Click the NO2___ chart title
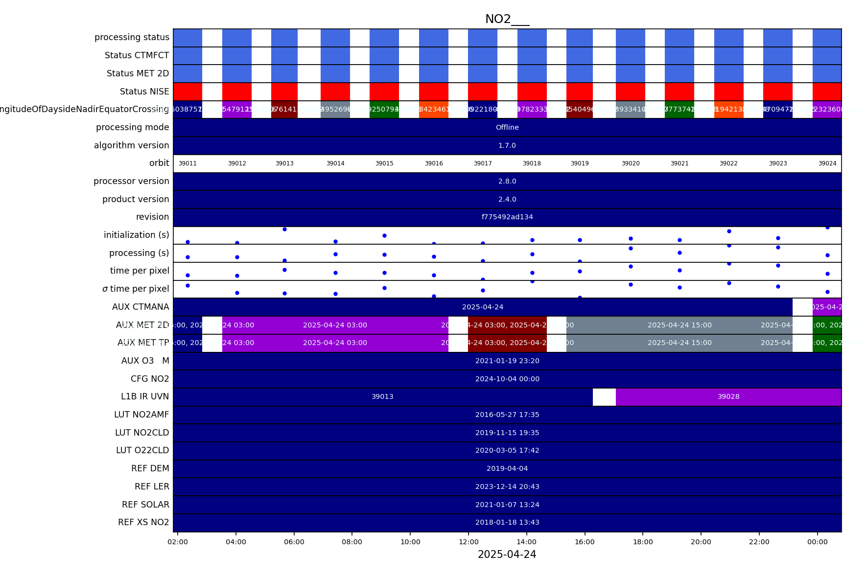The width and height of the screenshot is (867, 578). point(507,19)
